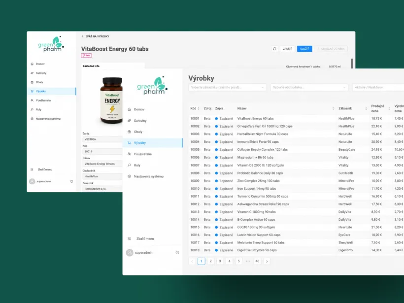The image size is (404, 303).
Task: Click the green pharm logo in back window
Action: point(51,44)
